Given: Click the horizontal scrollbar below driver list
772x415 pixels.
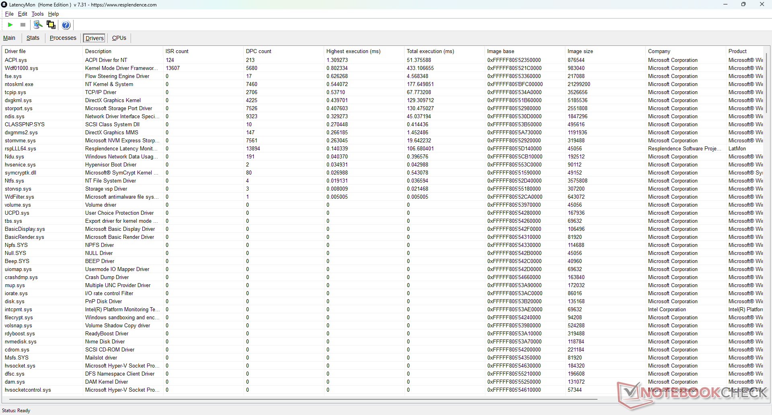Looking at the screenshot, I should pos(302,399).
